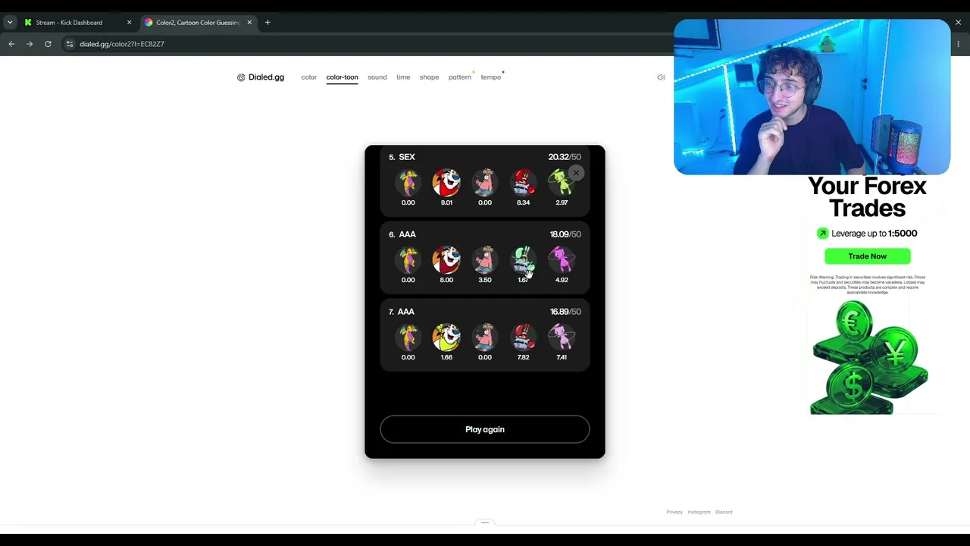The image size is (970, 546).
Task: Click the Dialed.gg logo
Action: coord(261,77)
